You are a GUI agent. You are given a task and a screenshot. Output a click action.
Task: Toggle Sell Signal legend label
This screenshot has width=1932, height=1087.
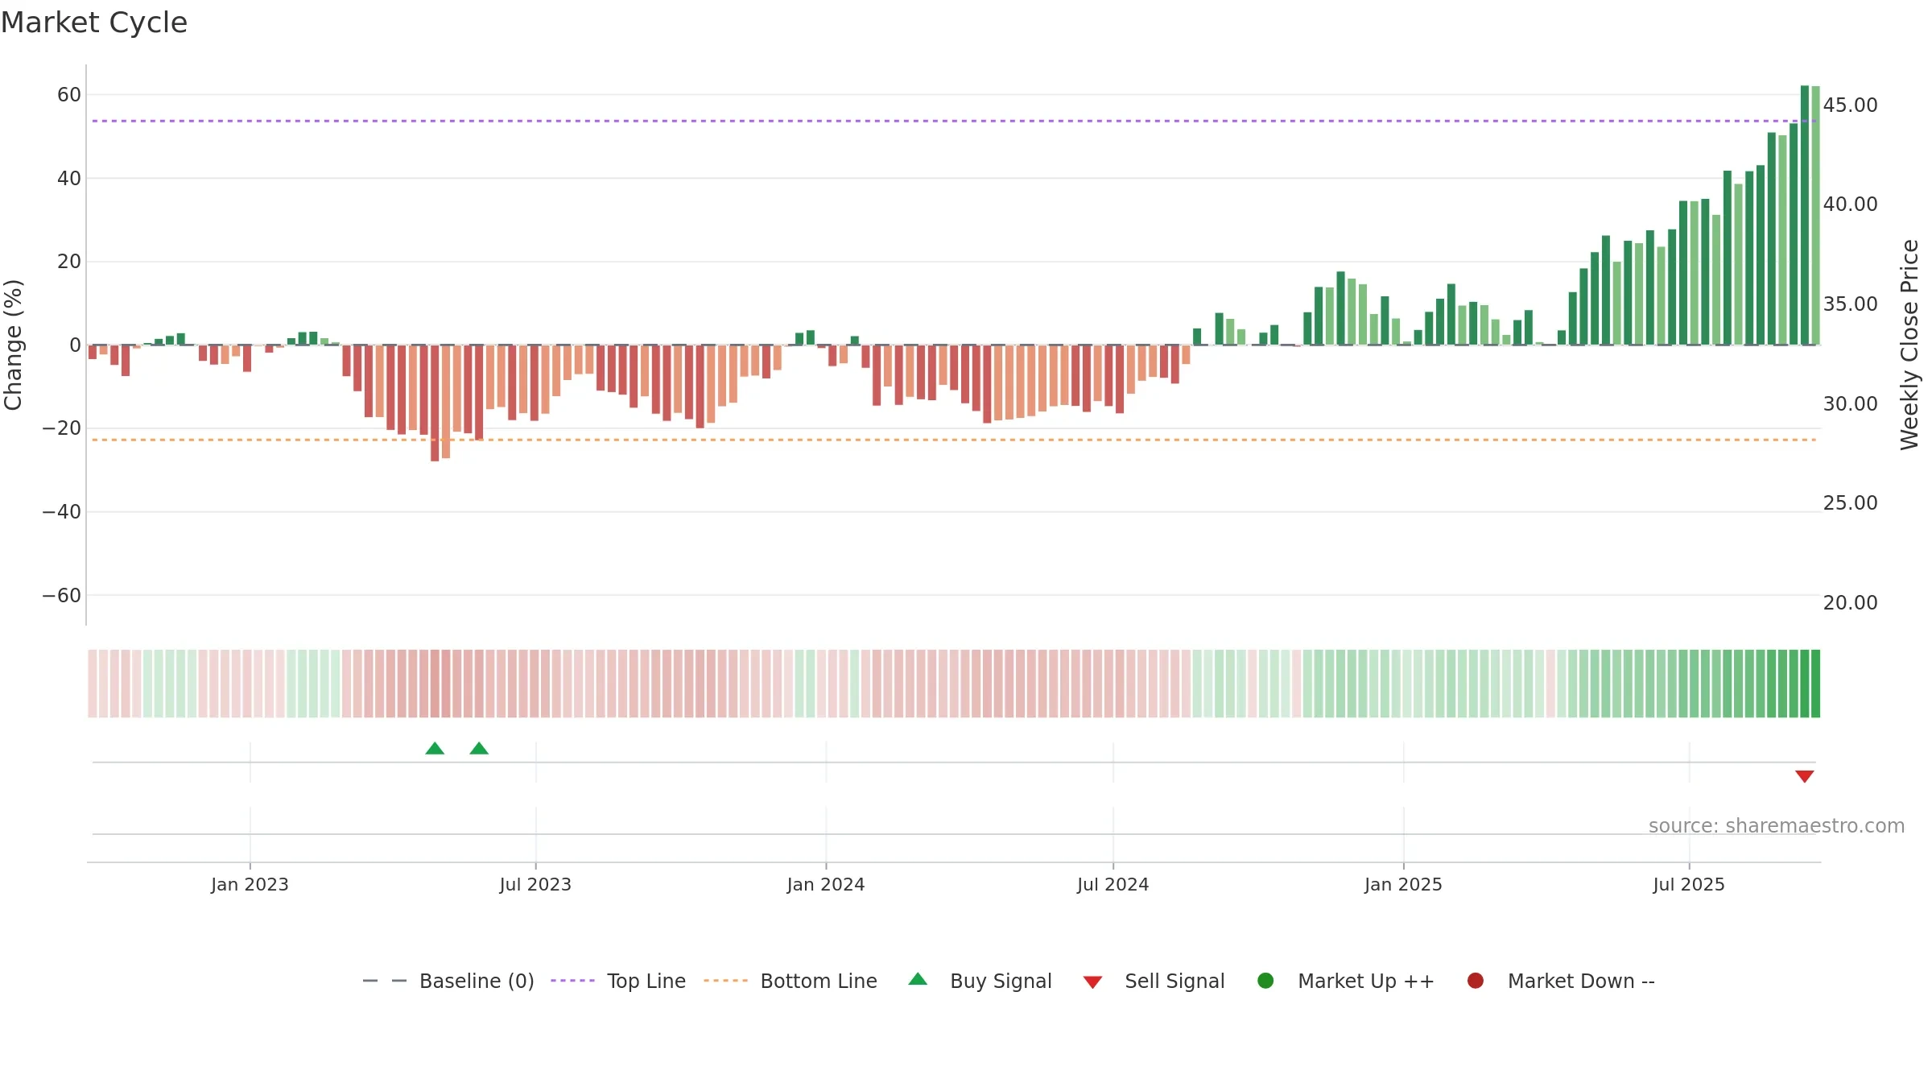pos(1174,981)
